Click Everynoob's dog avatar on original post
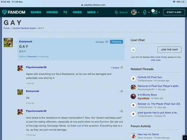The height and width of the screenshot is (140, 187). coord(8,43)
